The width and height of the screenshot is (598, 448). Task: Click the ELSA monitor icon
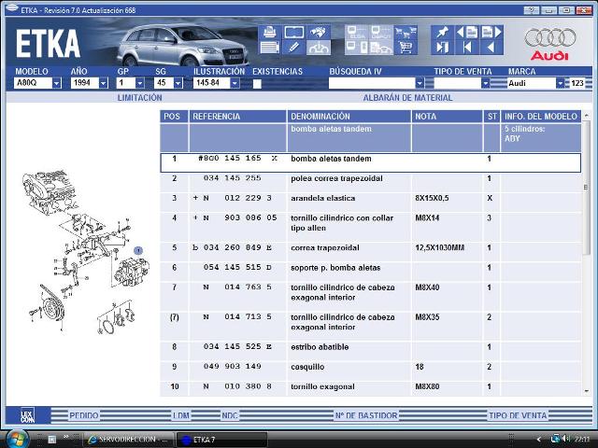point(357,32)
